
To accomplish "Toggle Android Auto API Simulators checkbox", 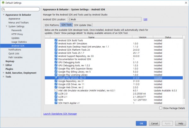I will 56,43.
